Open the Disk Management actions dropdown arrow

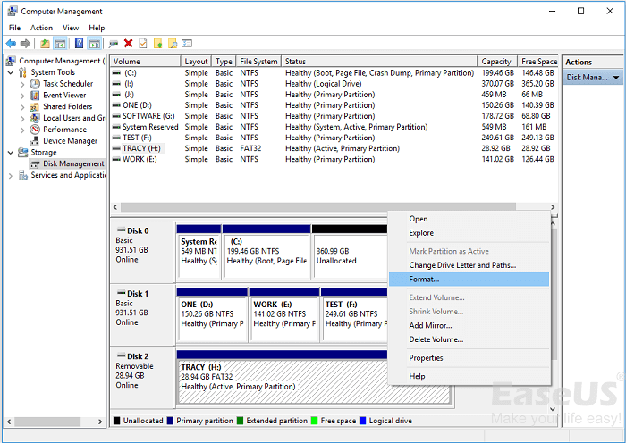coord(616,79)
